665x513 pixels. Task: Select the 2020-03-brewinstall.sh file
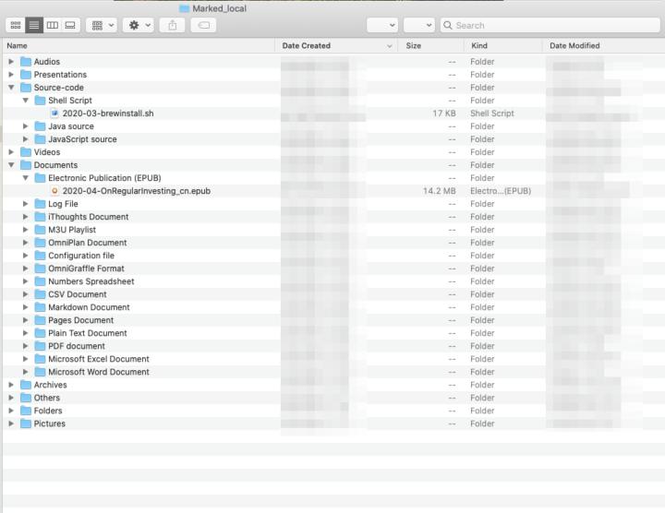coord(108,113)
